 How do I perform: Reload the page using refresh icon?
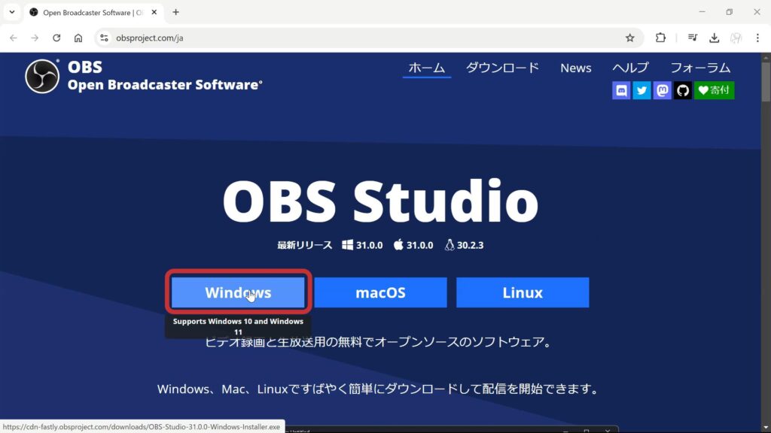click(x=56, y=38)
